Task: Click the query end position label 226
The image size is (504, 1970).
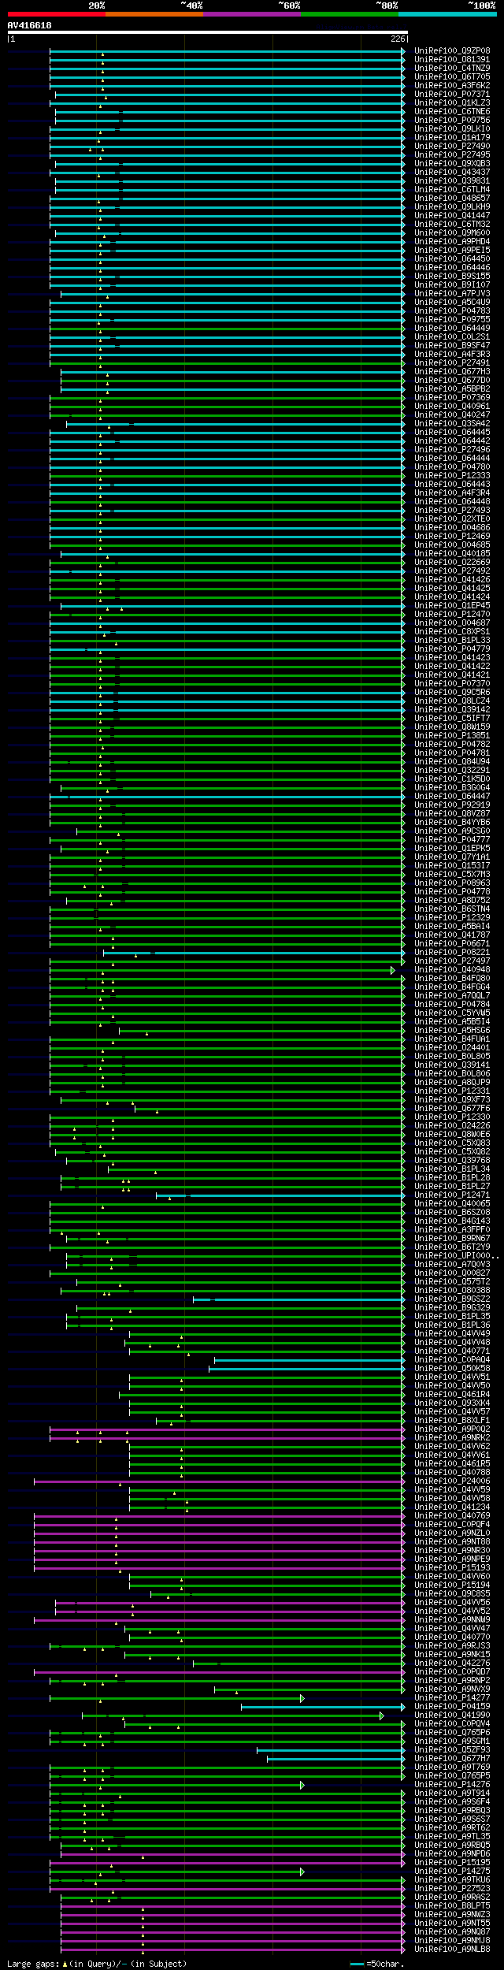Action: pyautogui.click(x=398, y=39)
